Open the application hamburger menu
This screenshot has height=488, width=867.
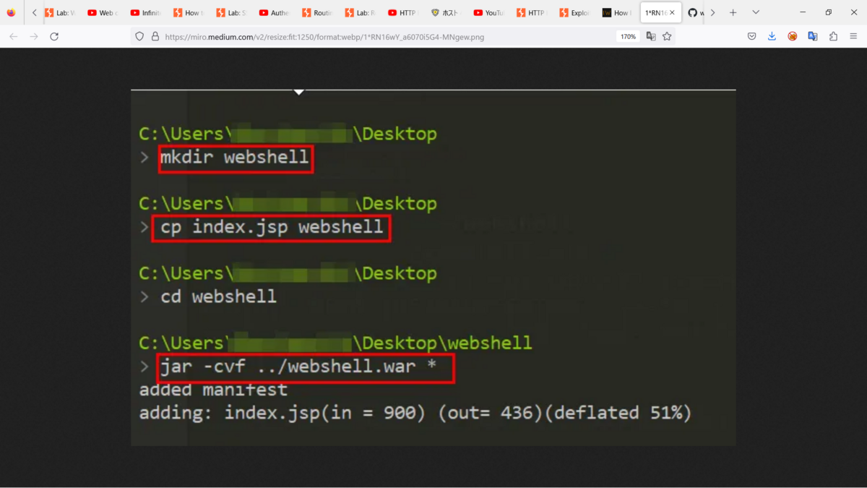[x=853, y=35]
